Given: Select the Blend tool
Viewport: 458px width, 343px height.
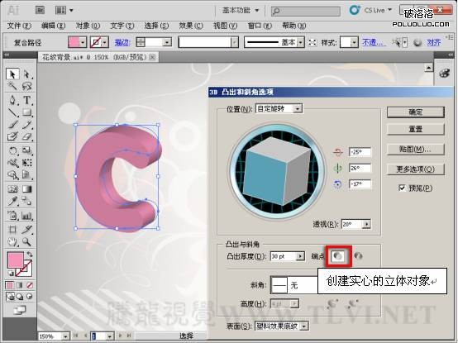Looking at the screenshot, I should [27, 201].
